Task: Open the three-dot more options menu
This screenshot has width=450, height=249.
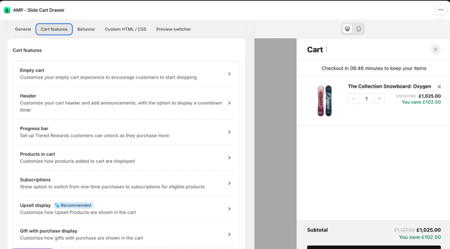Action: pos(441,10)
